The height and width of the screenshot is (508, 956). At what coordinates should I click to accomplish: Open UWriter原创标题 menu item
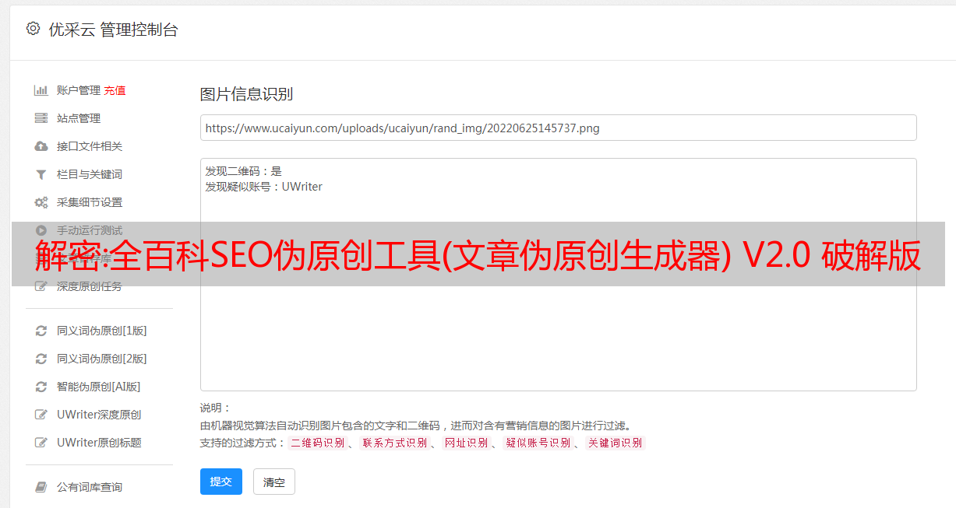tap(99, 443)
